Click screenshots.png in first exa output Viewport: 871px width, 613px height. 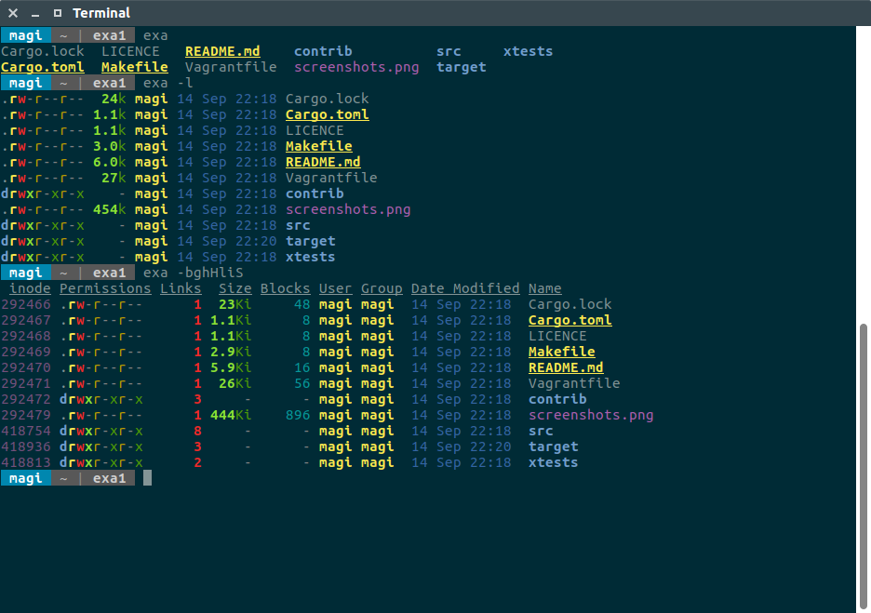pos(356,67)
